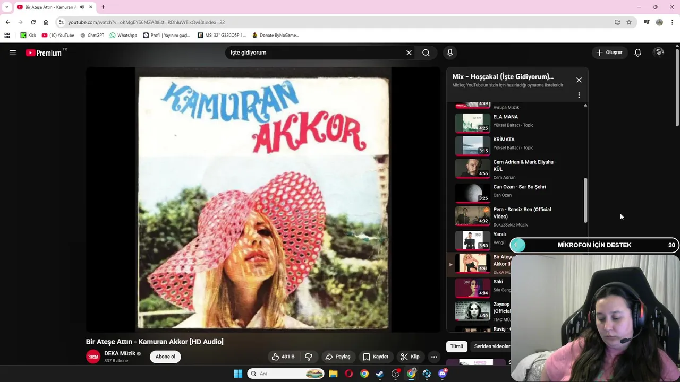Open OBS Studio from the taskbar
Image resolution: width=680 pixels, height=382 pixels.
[x=396, y=374]
